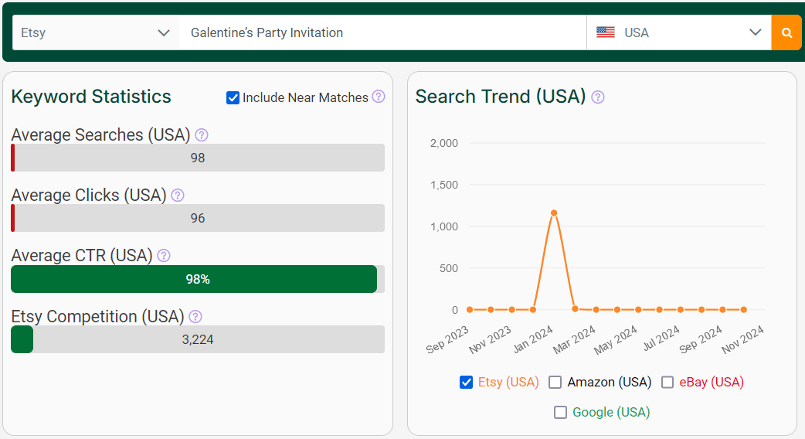Open the USA country dropdown
Viewport: 805px width, 439px height.
click(x=679, y=32)
